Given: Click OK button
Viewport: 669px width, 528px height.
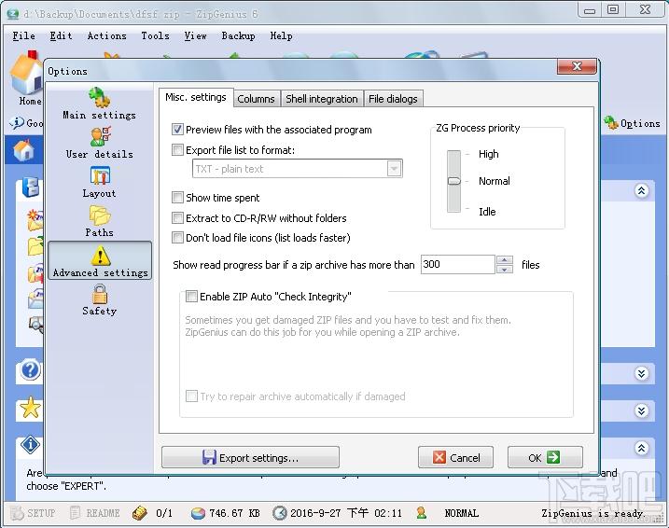Looking at the screenshot, I should coord(545,458).
